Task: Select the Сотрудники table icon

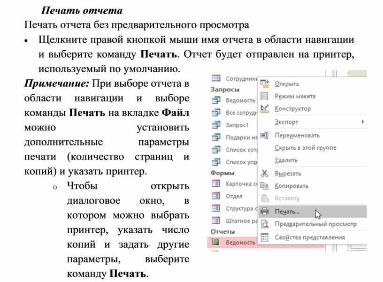Action: (216, 78)
